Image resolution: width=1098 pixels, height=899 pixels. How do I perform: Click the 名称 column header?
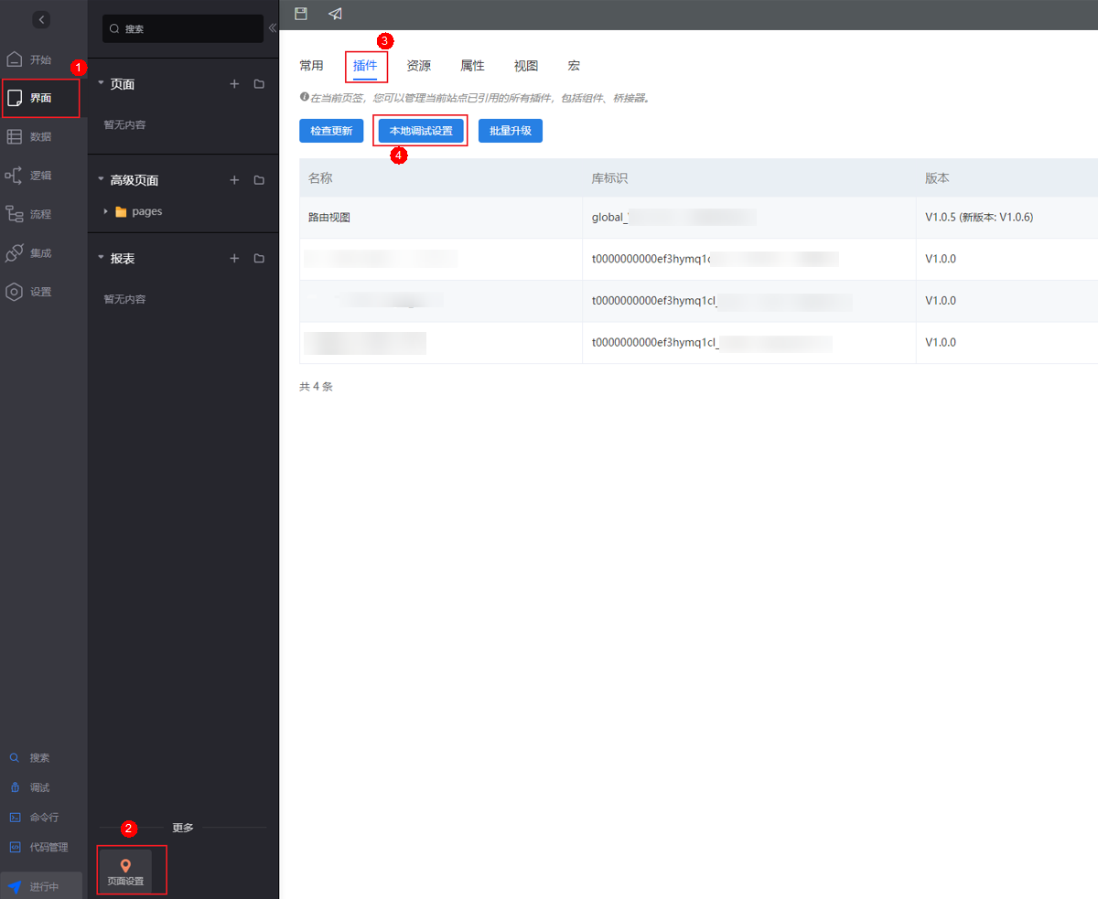point(441,178)
